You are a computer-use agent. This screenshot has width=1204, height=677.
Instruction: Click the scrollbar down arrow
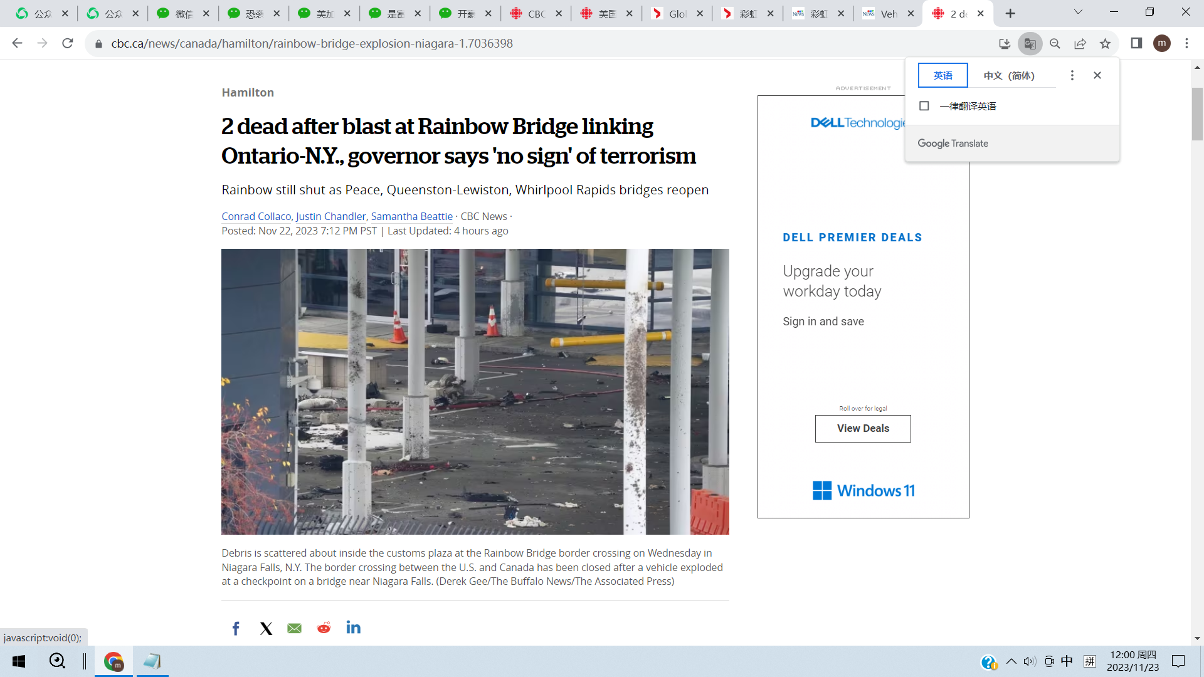click(1197, 638)
